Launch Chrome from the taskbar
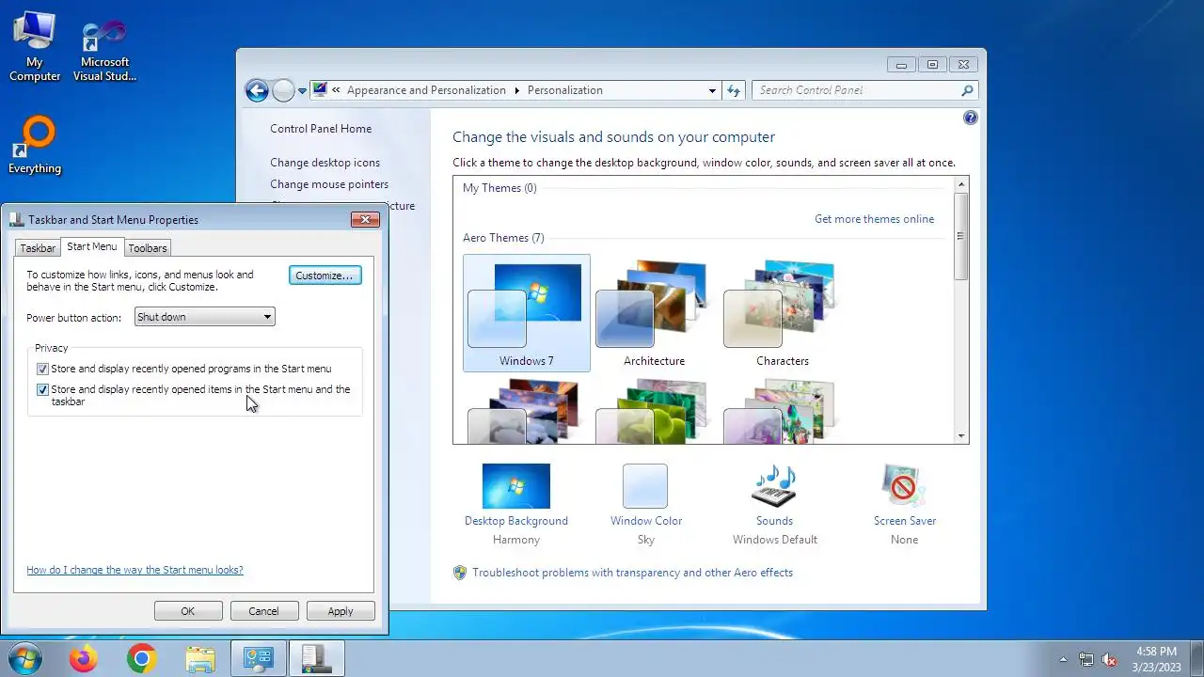This screenshot has height=677, width=1204. (141, 659)
